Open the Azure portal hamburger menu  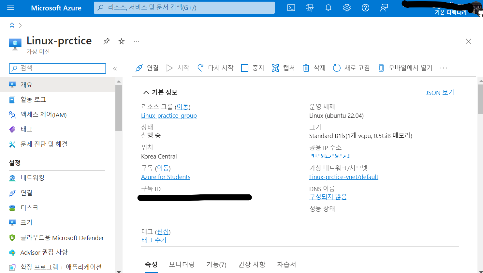10,8
